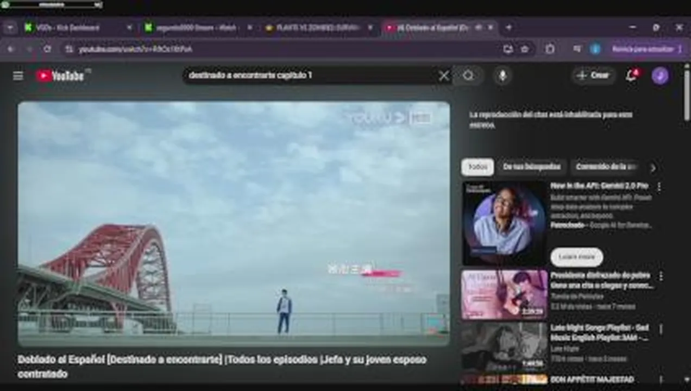
Task: Go to YouTube home via logo
Action: coord(60,75)
